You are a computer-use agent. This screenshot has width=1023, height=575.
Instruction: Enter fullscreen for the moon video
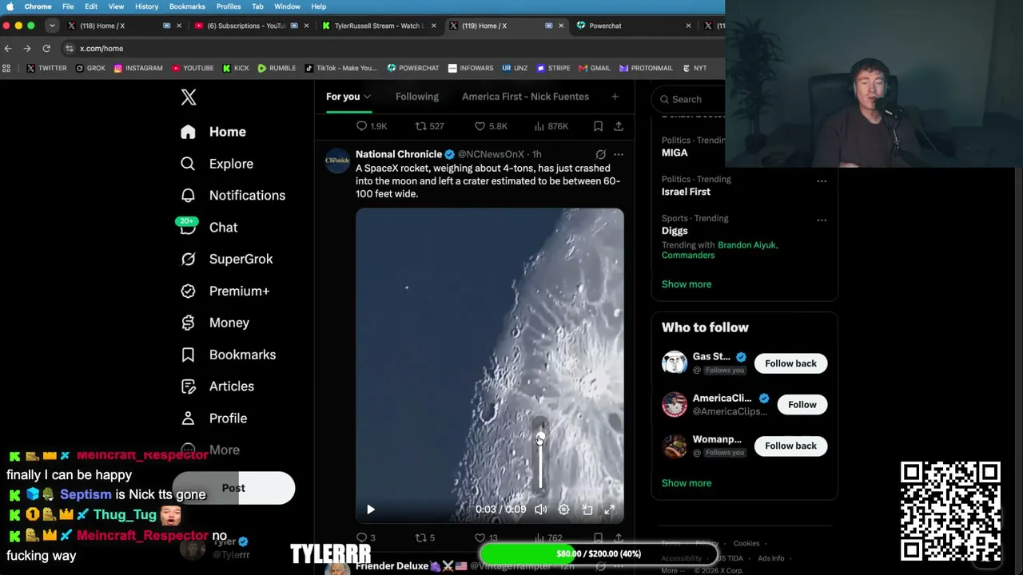(610, 510)
